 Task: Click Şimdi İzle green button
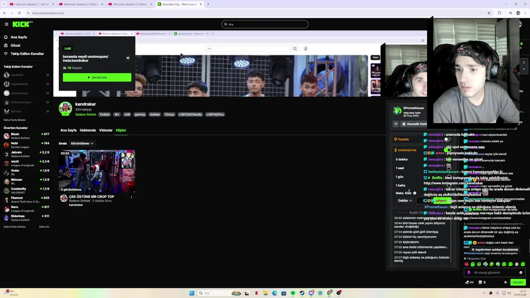pos(97,77)
